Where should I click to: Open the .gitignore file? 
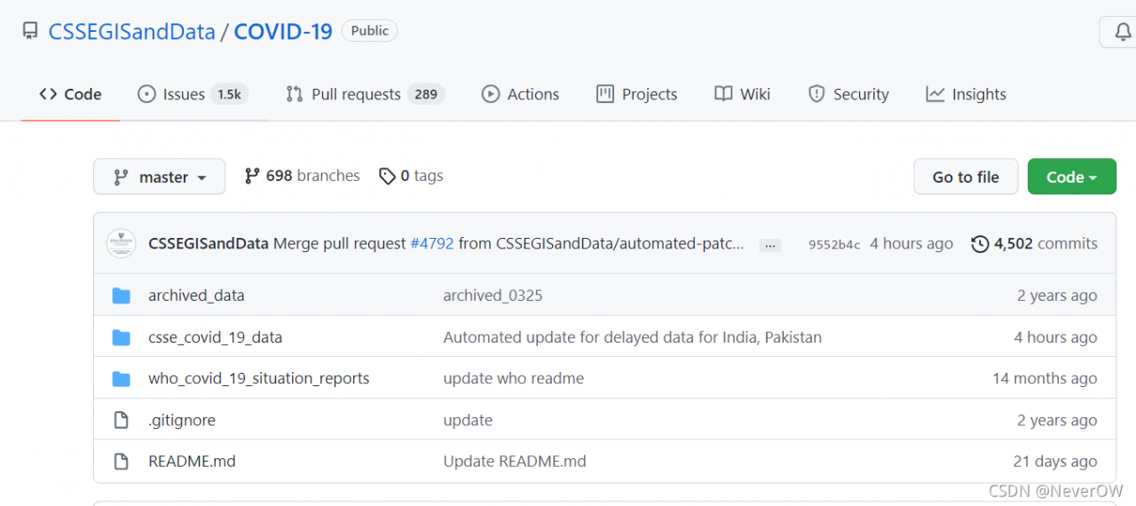[x=182, y=420]
